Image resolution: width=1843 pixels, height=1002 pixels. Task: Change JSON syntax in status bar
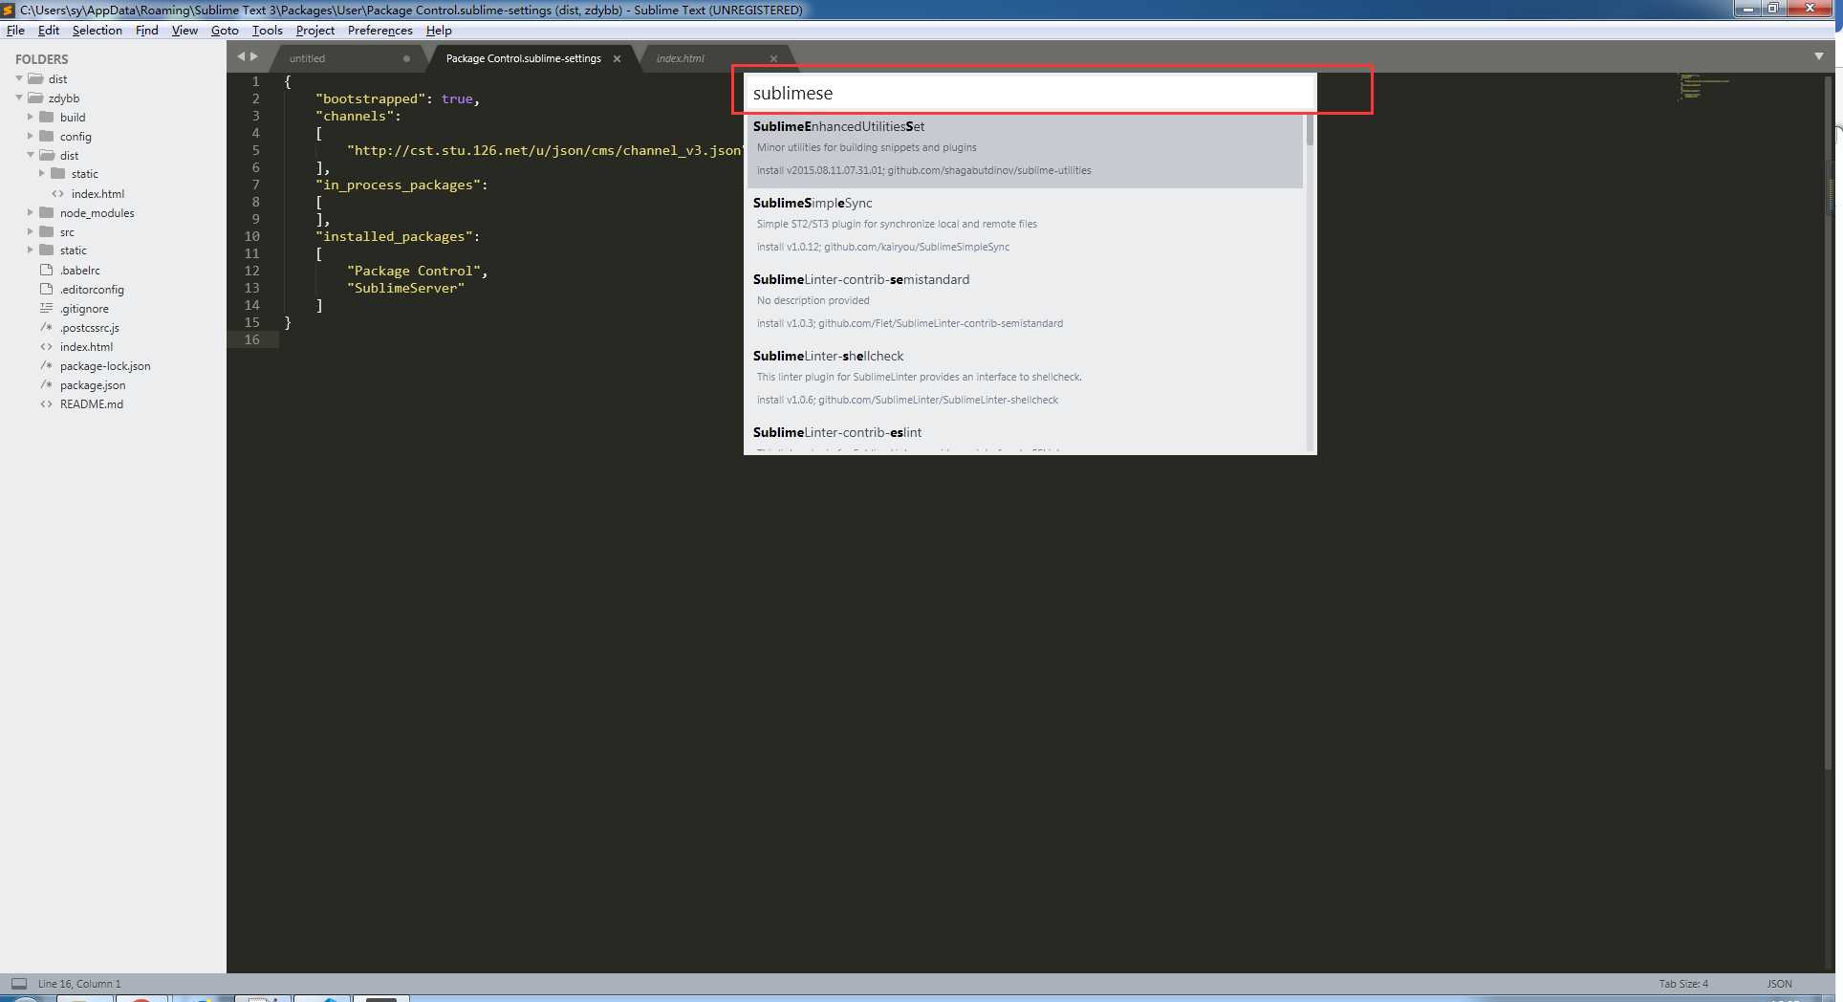point(1779,983)
